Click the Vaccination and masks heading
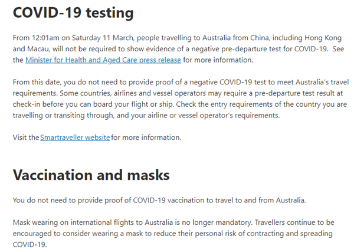The width and height of the screenshot is (354, 252). 91,175
